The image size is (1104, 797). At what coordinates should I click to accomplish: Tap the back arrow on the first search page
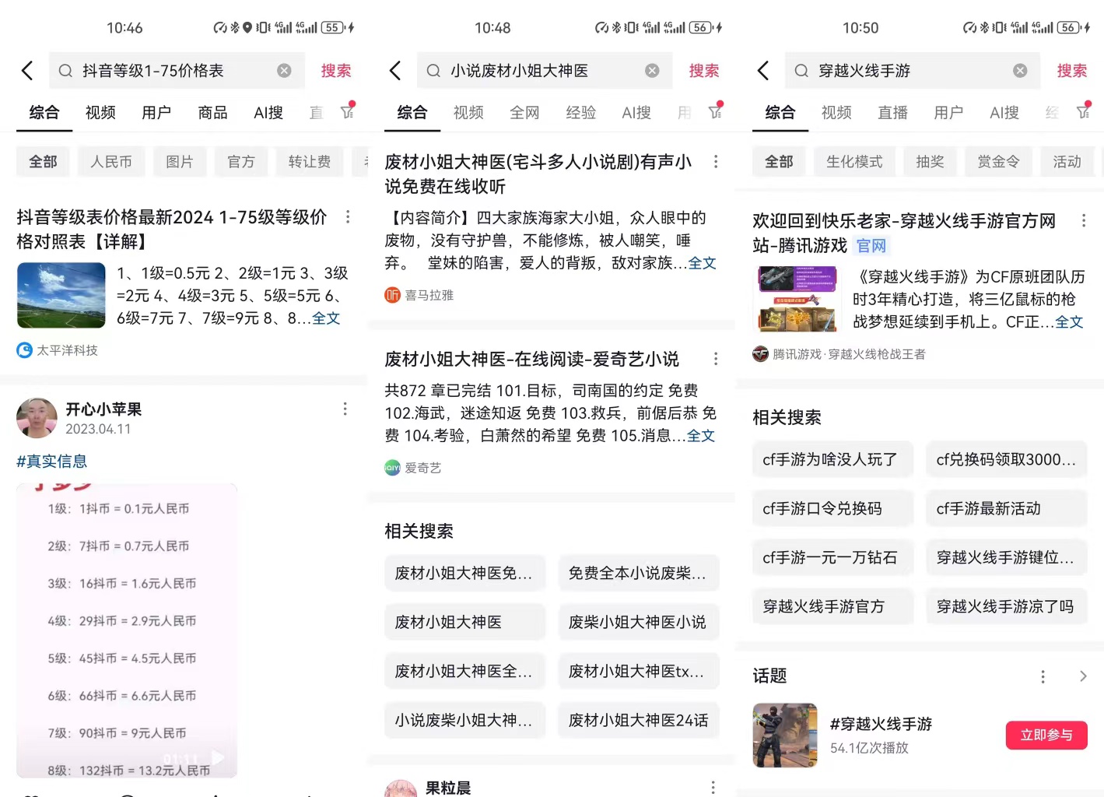[27, 70]
